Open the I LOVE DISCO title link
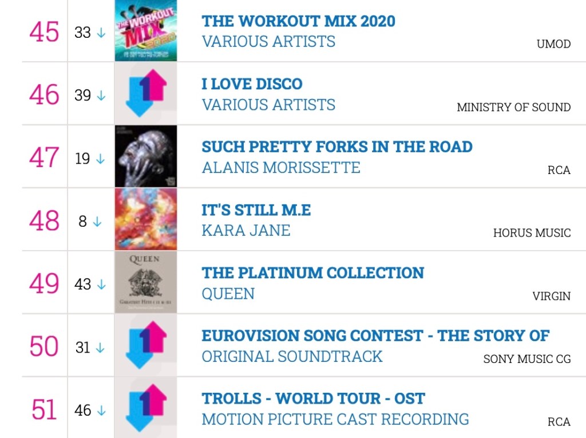The image size is (586, 438). click(x=252, y=84)
